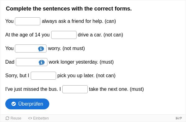Click the heading 'Complete the sentences'
Image resolution: width=186 pixels, height=122 pixels.
coord(69,9)
